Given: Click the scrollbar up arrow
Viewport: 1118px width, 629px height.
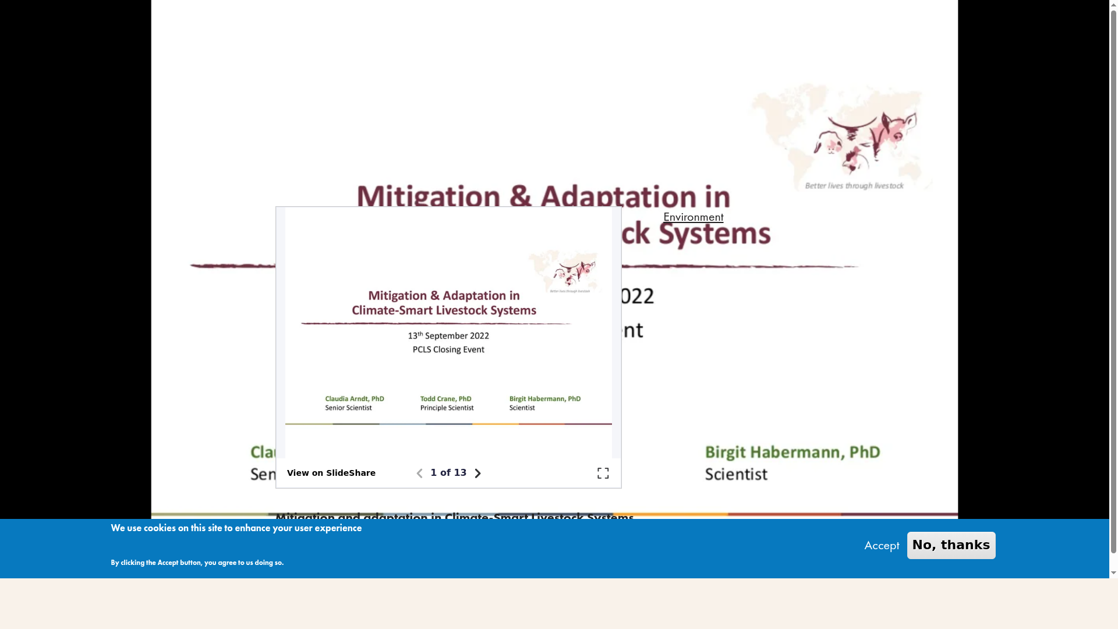Looking at the screenshot, I should [x=1113, y=4].
